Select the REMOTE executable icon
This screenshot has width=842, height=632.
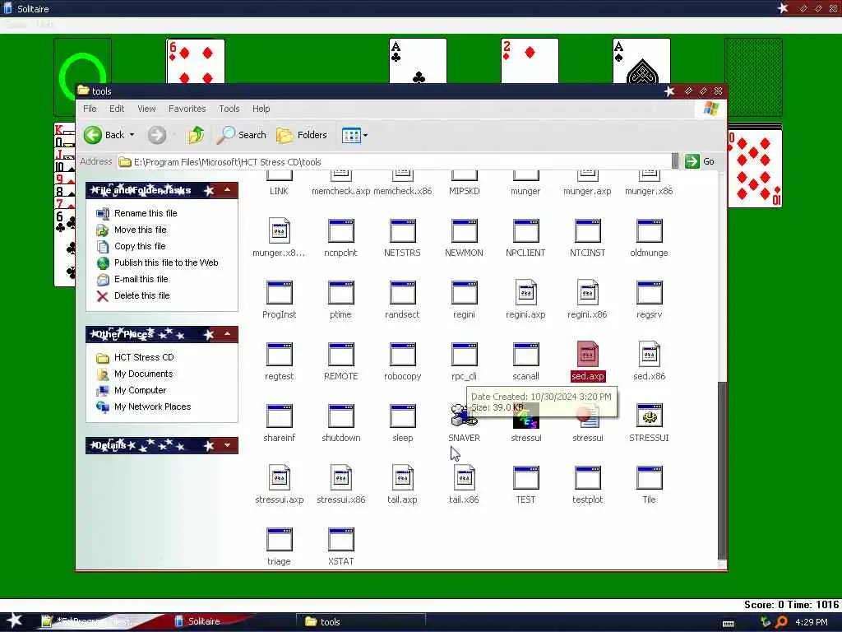[x=340, y=355]
